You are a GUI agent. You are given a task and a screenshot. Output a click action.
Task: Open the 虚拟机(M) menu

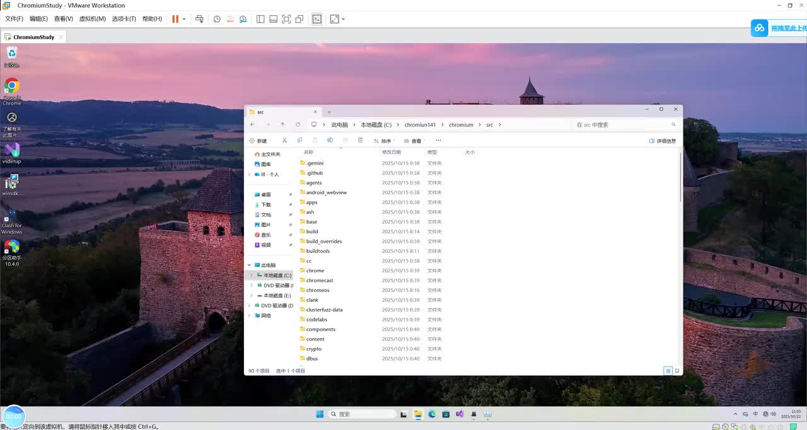(92, 19)
